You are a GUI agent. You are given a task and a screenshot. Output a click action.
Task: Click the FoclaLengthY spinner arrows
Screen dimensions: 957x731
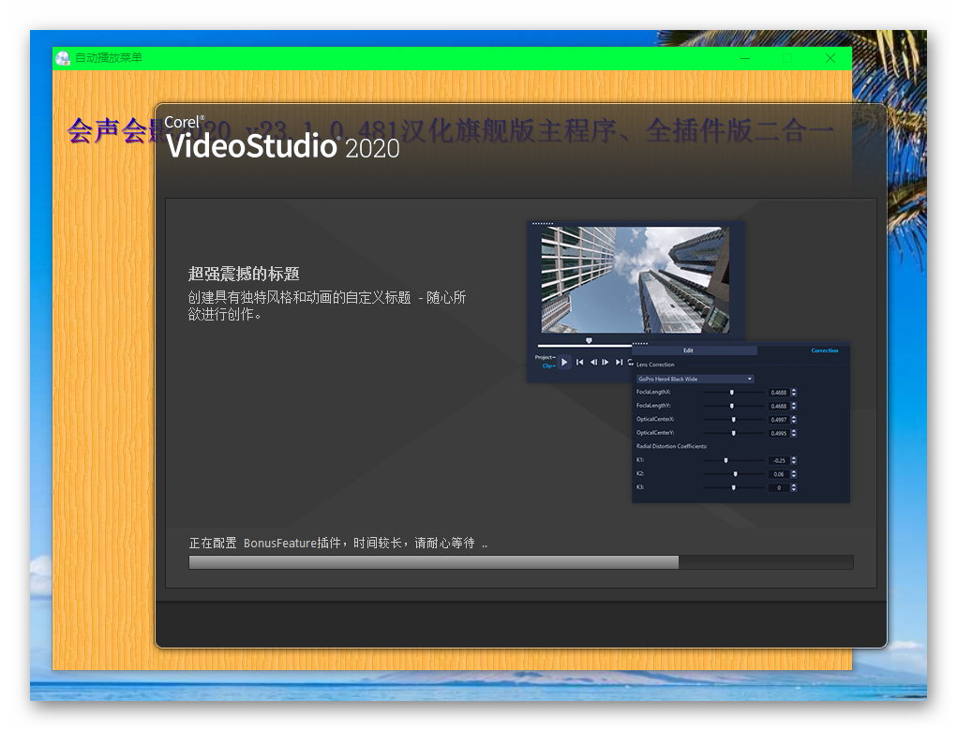[x=793, y=406]
